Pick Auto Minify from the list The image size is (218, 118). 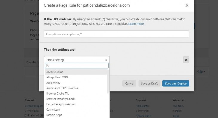click(76, 83)
